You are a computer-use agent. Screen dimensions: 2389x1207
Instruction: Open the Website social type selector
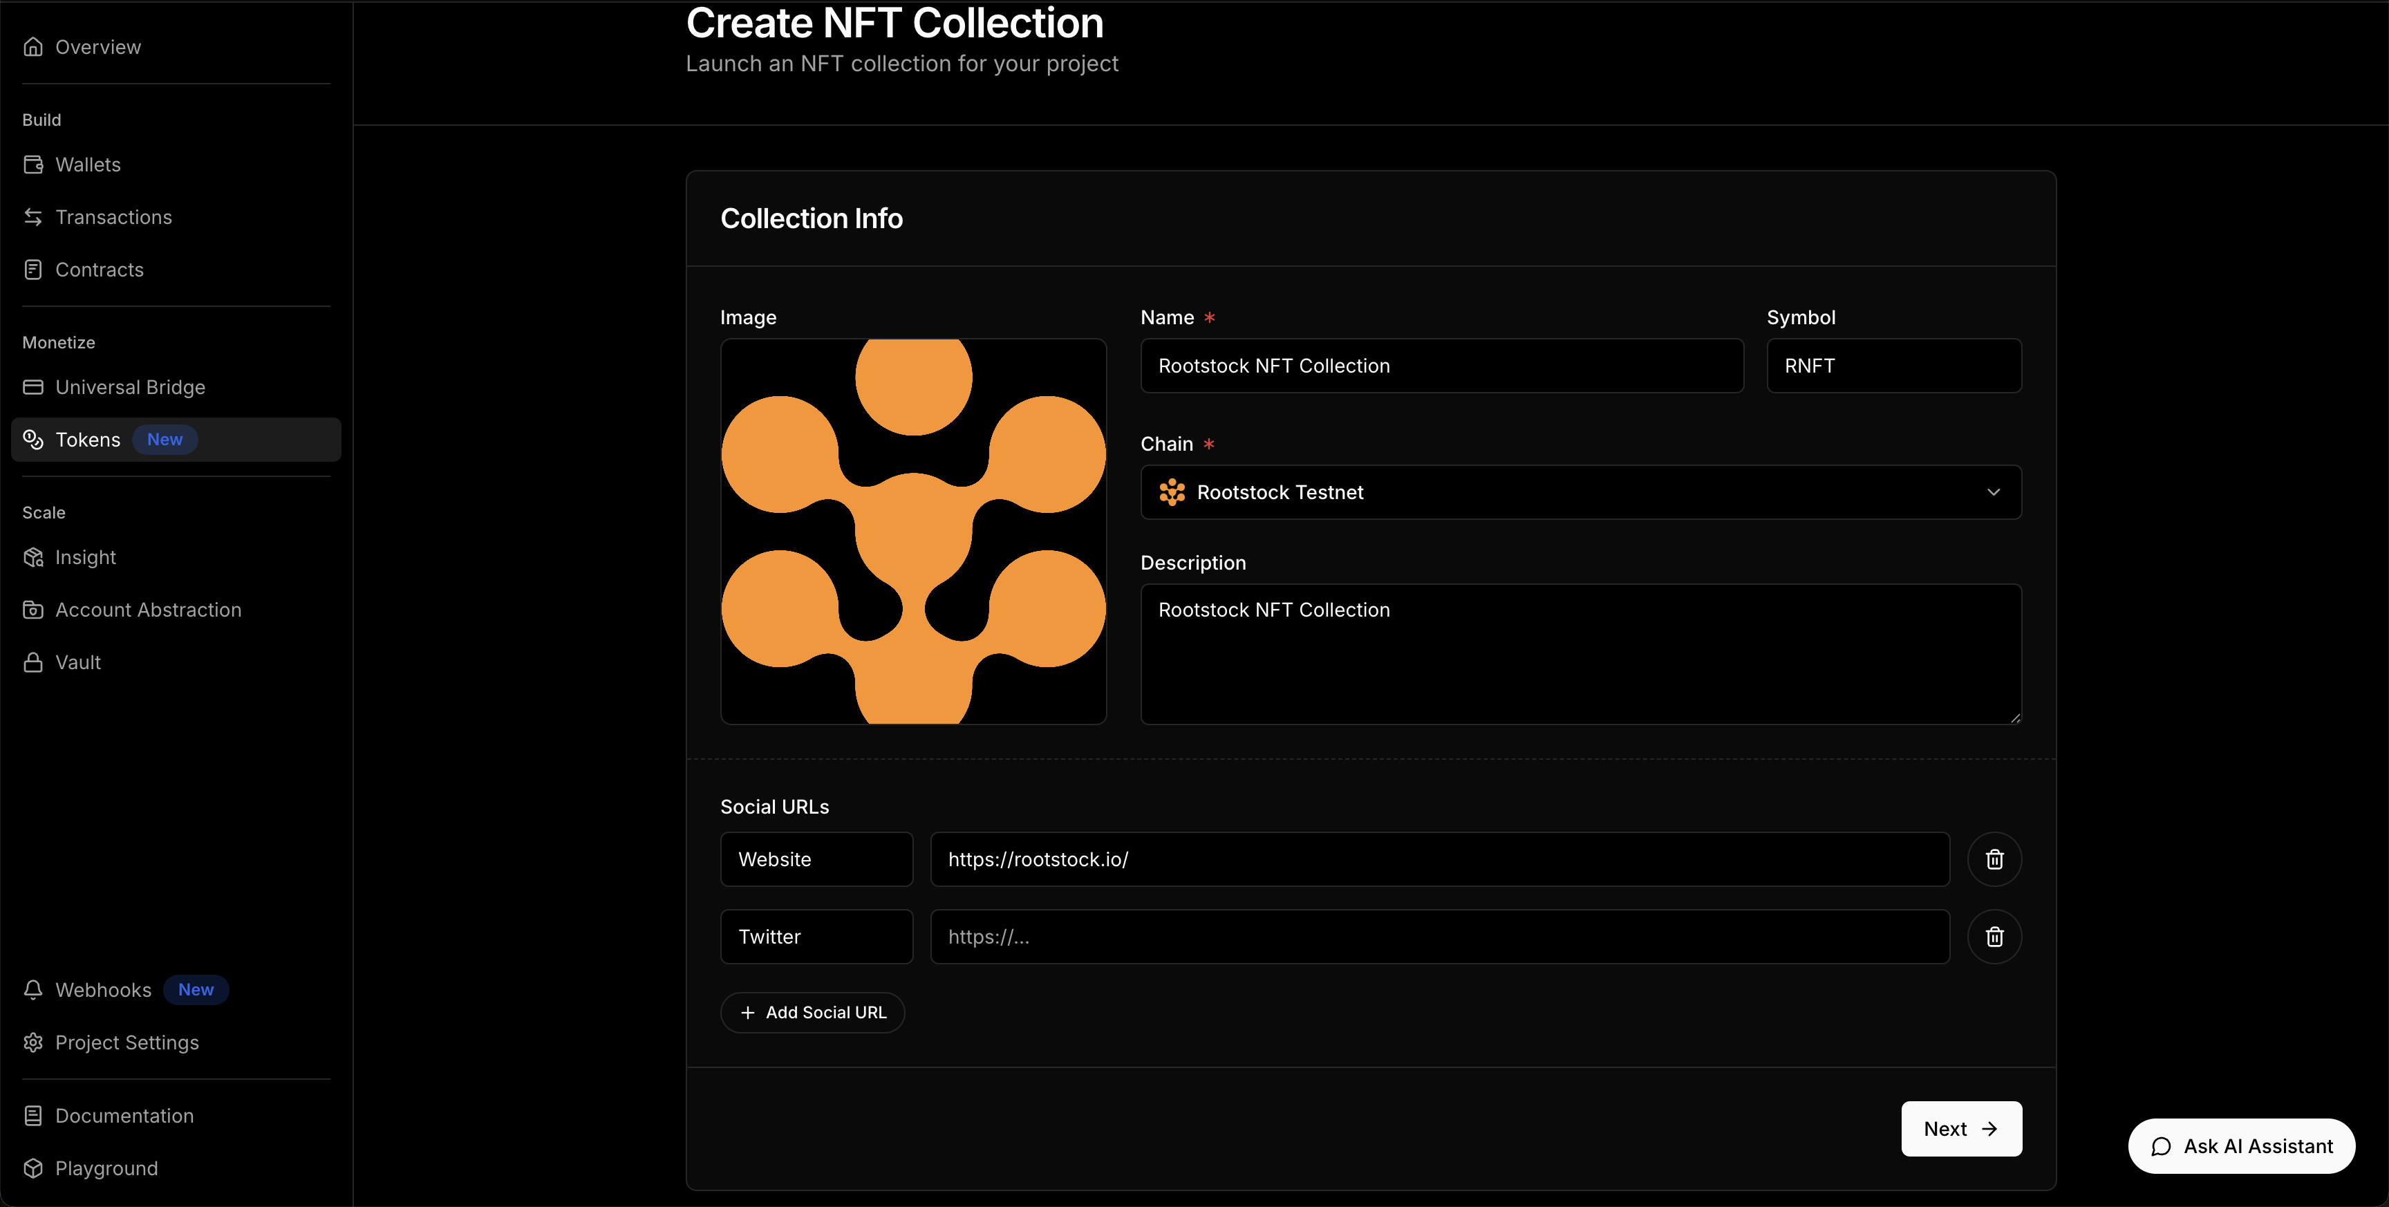point(816,859)
